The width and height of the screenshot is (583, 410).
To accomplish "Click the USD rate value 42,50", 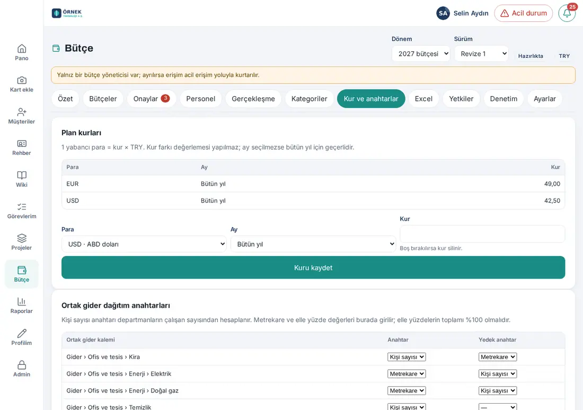I will click(x=552, y=200).
